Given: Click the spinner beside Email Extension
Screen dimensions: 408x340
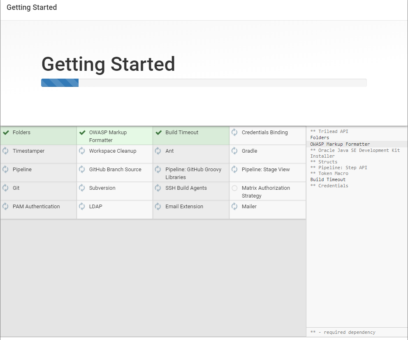Looking at the screenshot, I should point(158,207).
